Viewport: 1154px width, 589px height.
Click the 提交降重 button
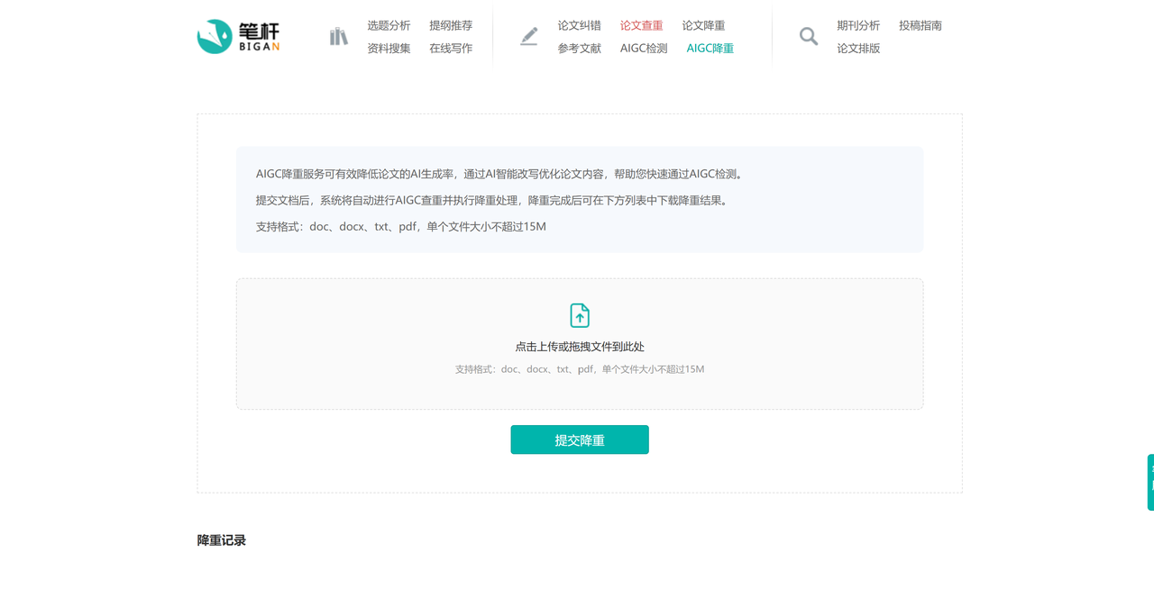pos(580,439)
